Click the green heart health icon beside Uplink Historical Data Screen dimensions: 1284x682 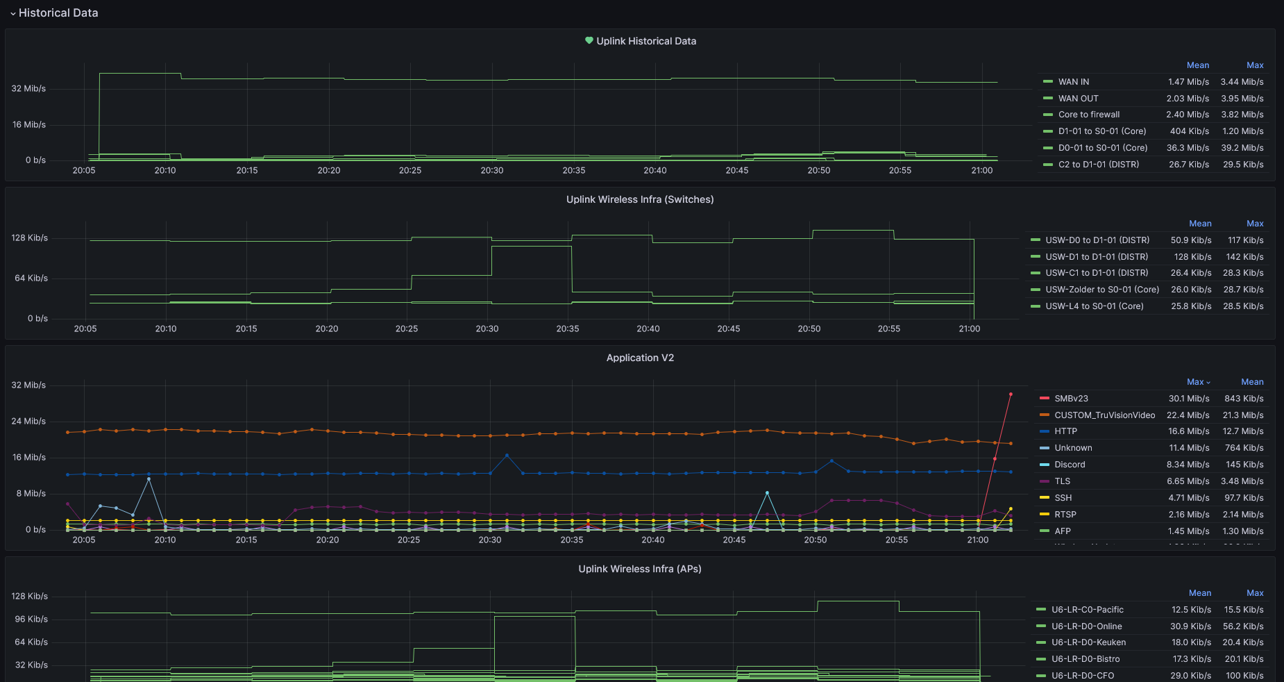pos(589,41)
